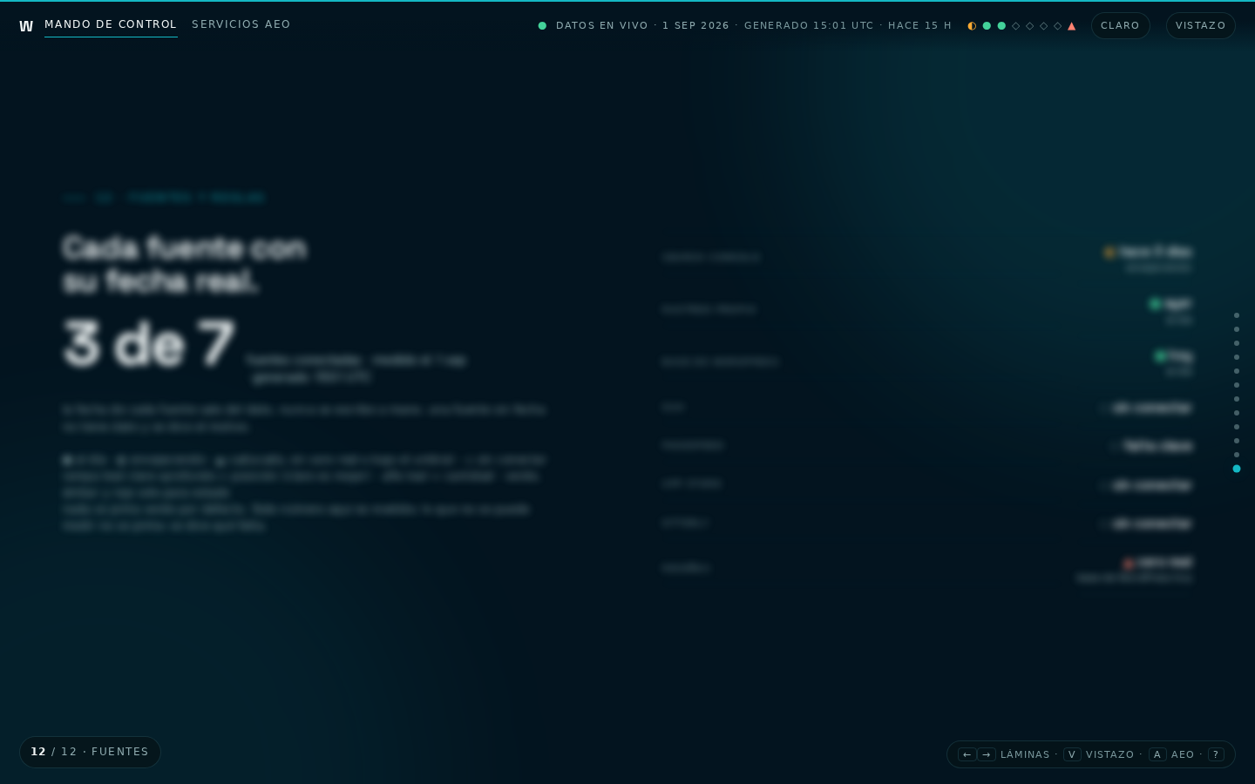
Task: Click the red triangle warning indicator
Action: coord(1072,26)
